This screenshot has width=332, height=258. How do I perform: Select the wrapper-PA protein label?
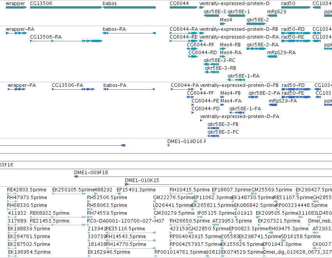pos(22,85)
